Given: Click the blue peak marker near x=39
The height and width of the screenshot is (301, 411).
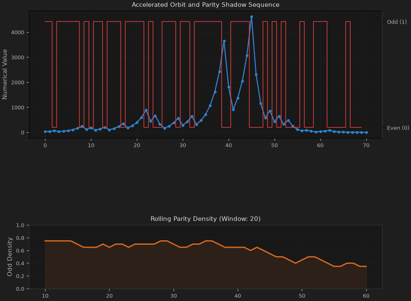Looking at the screenshot, I should (224, 41).
